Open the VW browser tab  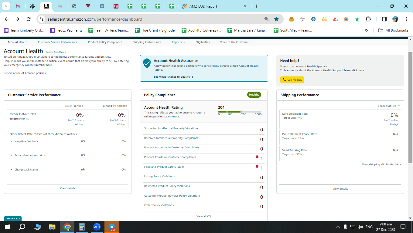116,6
